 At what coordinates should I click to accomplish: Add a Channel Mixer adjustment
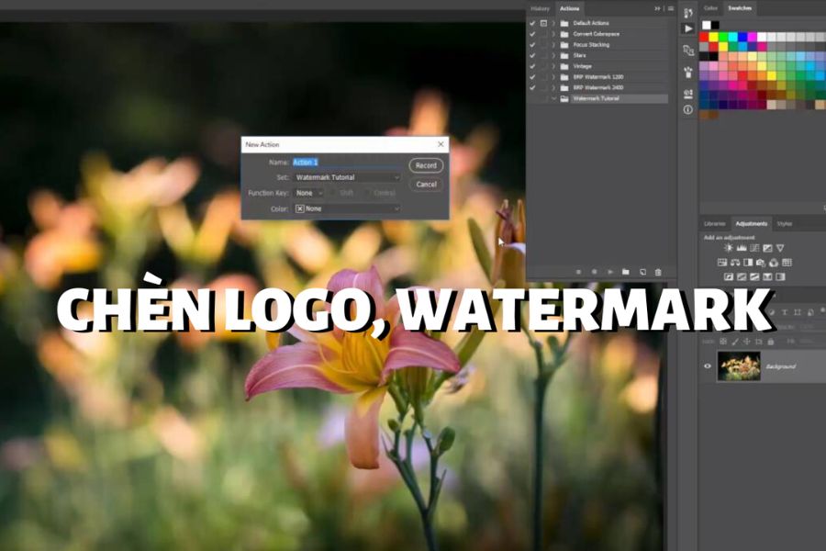(774, 263)
